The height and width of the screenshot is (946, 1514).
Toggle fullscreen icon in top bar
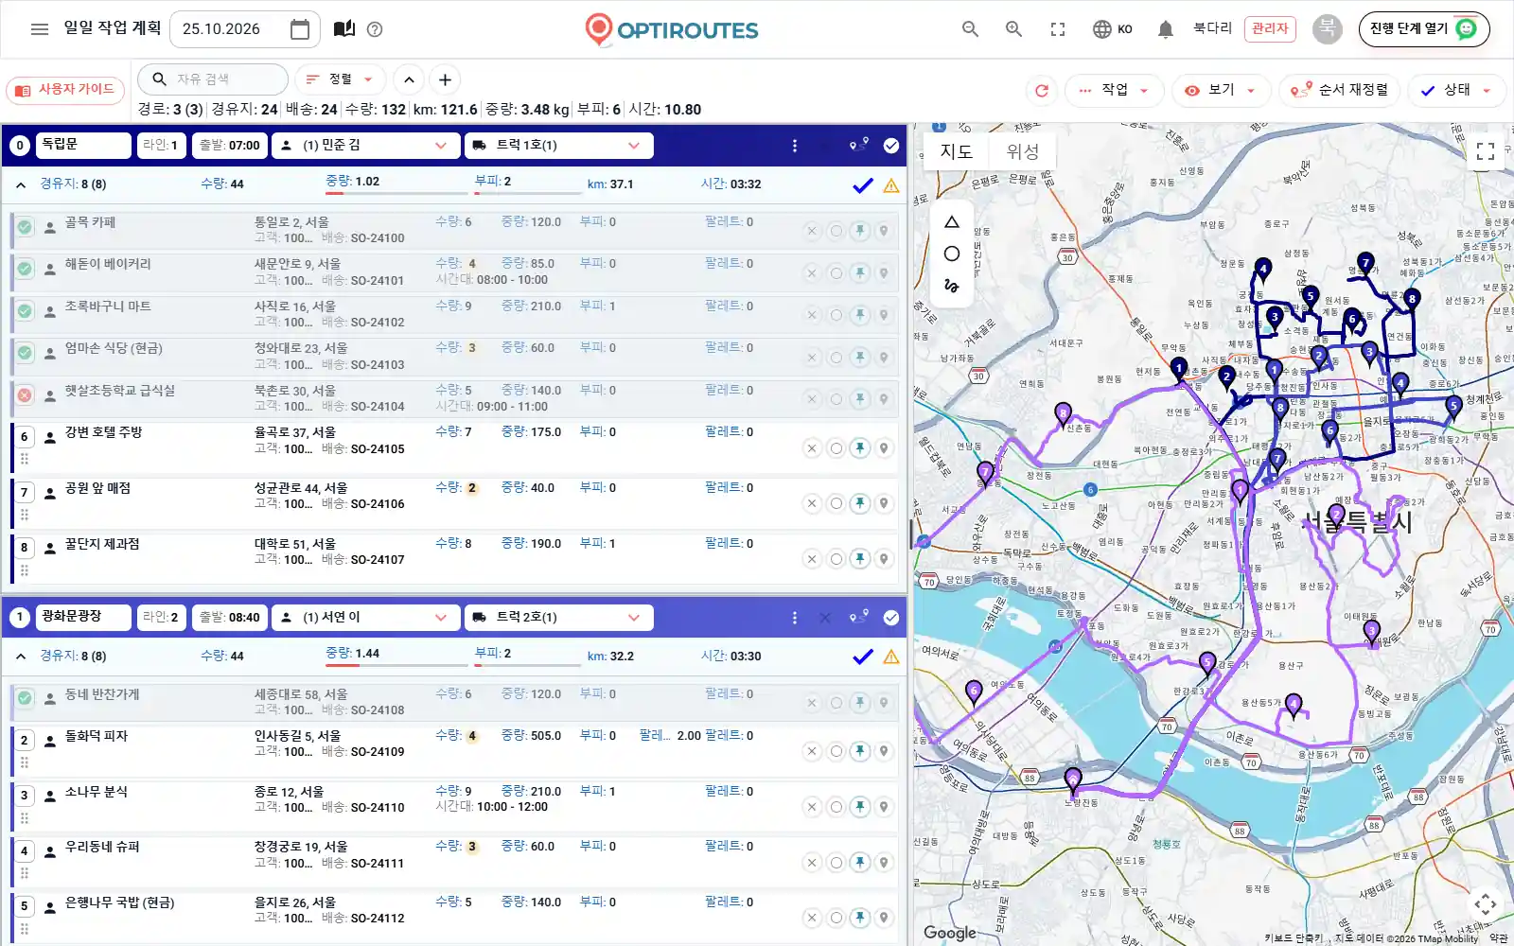click(x=1058, y=29)
